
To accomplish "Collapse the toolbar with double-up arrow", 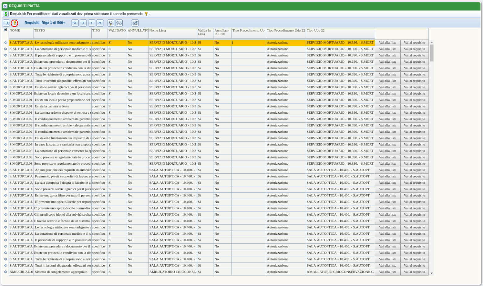I will coord(7,23).
